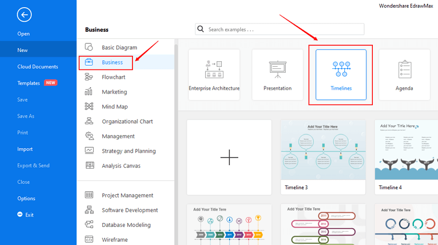Select the Flowchart category label

(113, 77)
